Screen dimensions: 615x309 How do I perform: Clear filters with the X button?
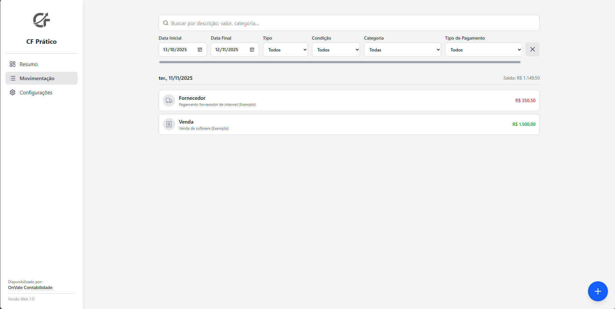click(x=532, y=49)
